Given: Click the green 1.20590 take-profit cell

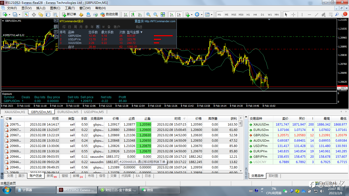Looking at the screenshot, I should [144, 124].
